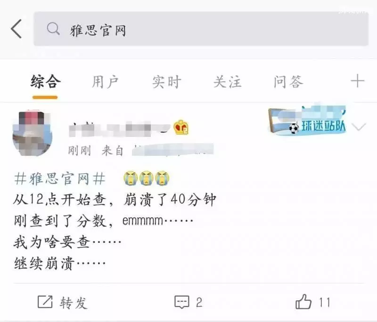Expand the post options chevron

tap(359, 127)
